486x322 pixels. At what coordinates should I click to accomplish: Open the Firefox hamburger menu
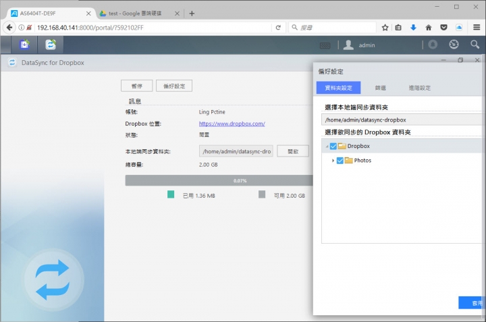pos(477,28)
